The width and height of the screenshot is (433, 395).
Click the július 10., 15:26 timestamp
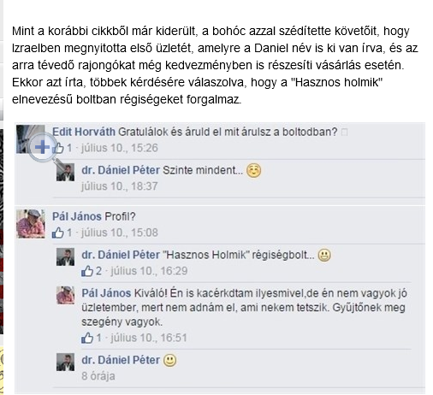(120, 148)
